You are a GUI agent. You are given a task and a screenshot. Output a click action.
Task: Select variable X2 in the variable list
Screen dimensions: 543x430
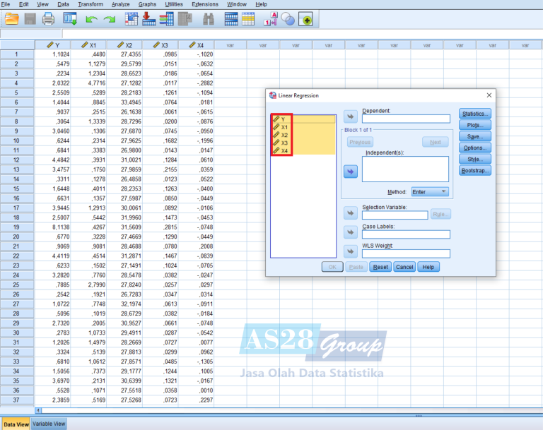pyautogui.click(x=284, y=134)
